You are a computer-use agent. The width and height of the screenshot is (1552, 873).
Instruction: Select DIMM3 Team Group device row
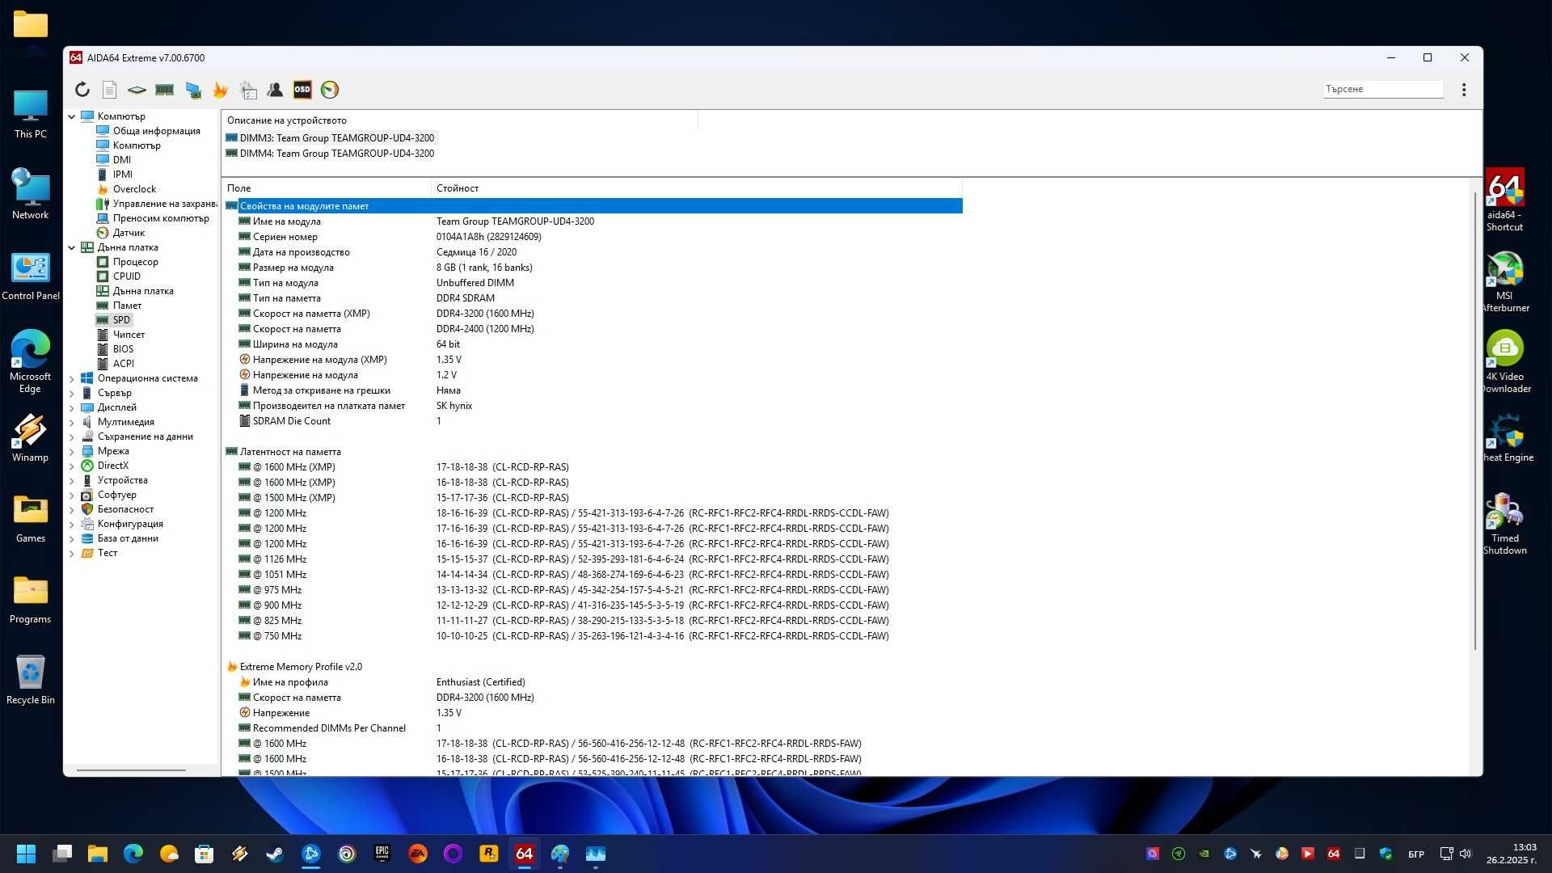click(x=330, y=138)
